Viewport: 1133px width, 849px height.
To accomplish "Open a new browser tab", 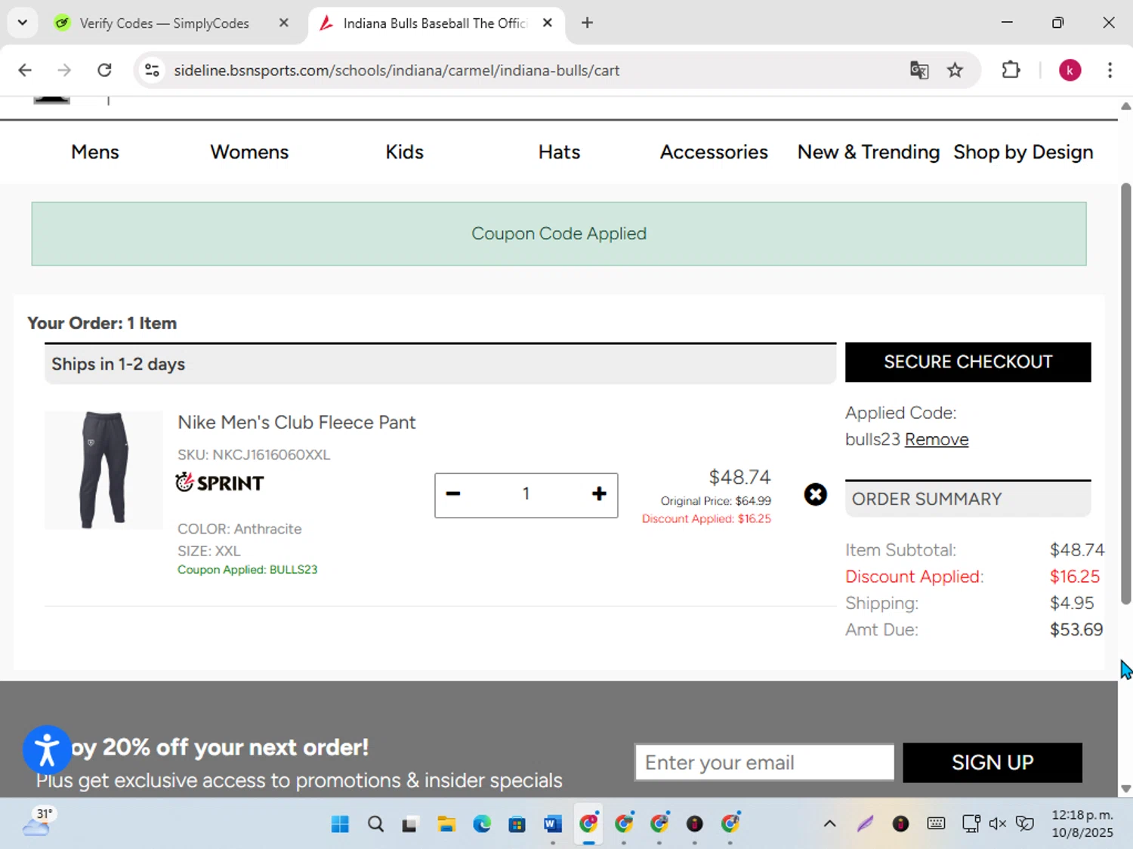I will click(587, 23).
